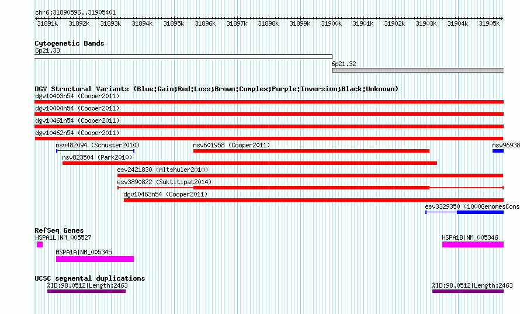Viewport: 520px width, 314px height.
Task: Select red bar of nsv823504
Action: click(249, 163)
